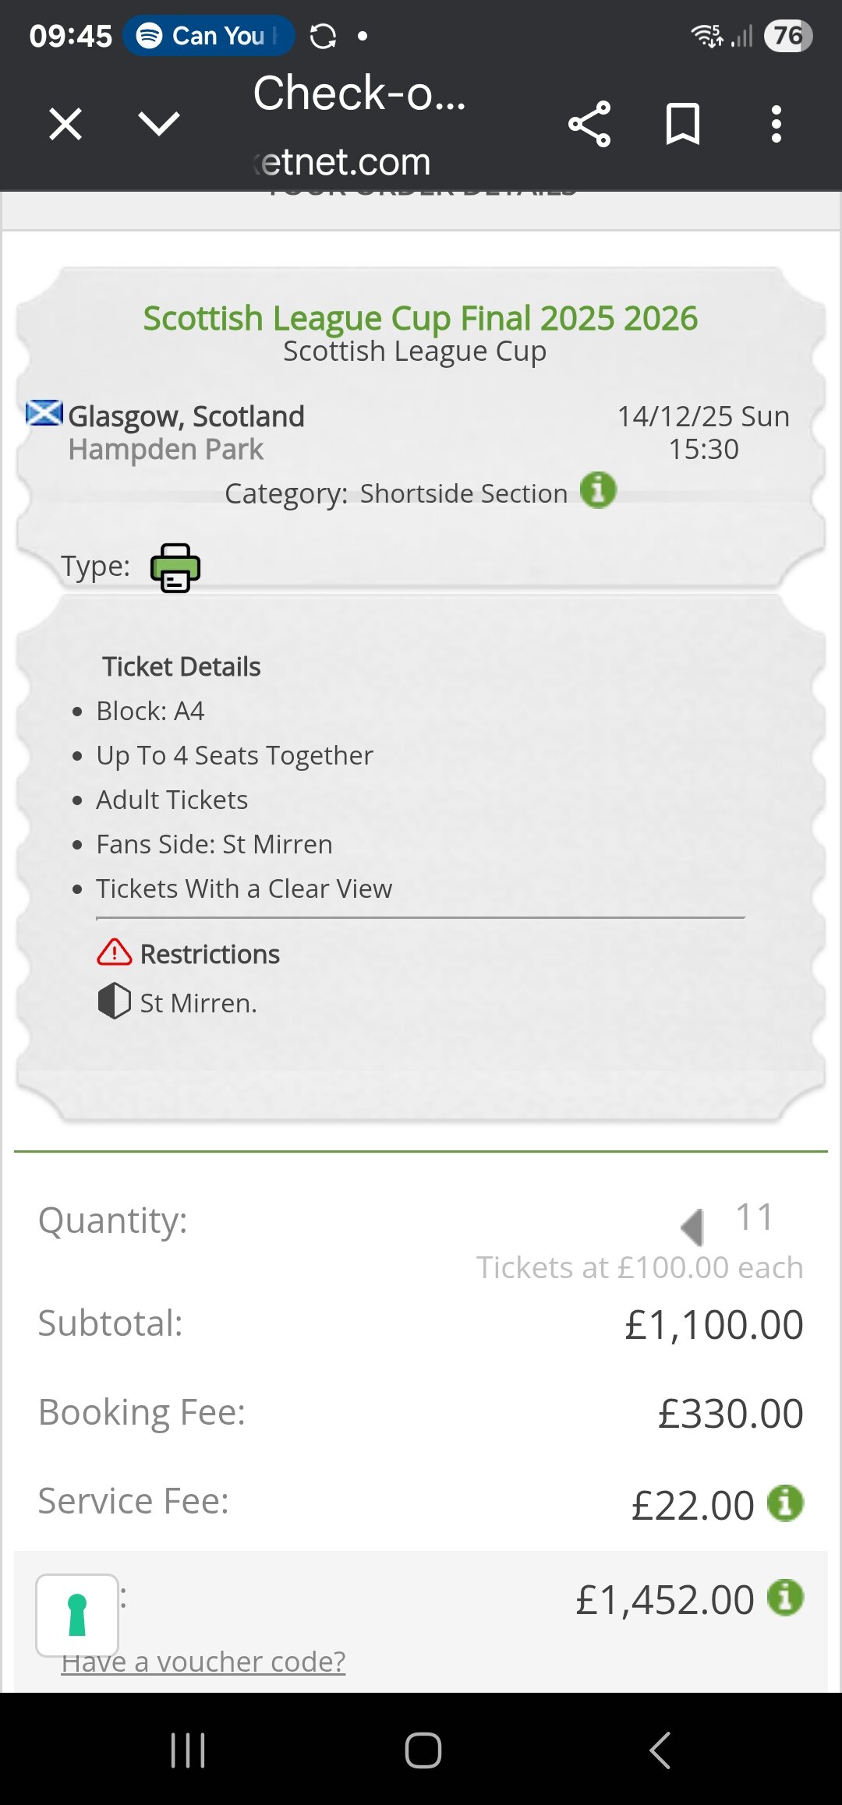
Task: Tap the print-at-home ticket type icon
Action: (x=175, y=567)
